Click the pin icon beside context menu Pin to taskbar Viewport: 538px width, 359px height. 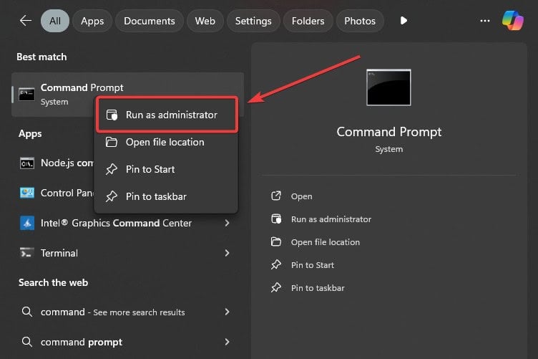(x=112, y=196)
